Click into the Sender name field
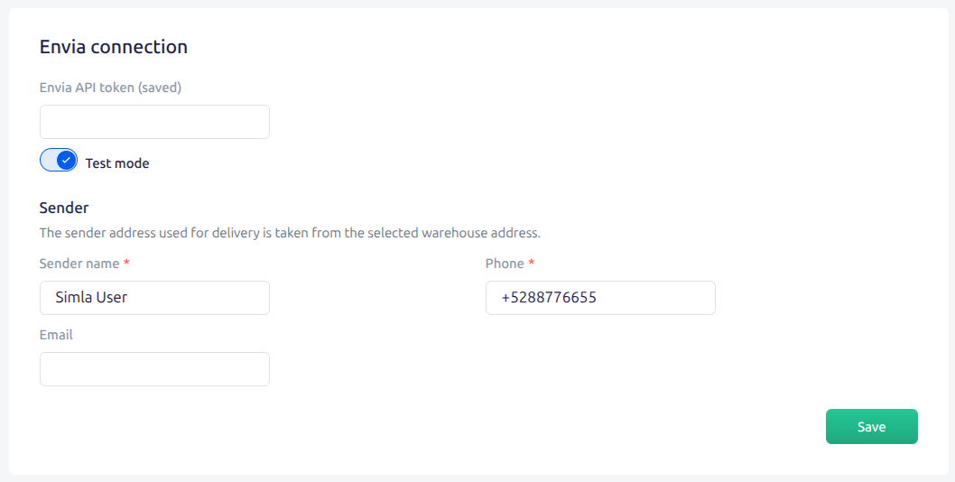This screenshot has height=482, width=955. 154,298
